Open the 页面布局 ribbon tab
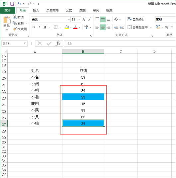Screen dimensions: 176x178 click(52, 10)
